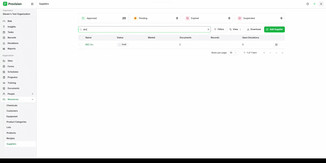The height and width of the screenshot is (163, 326).
Task: Open the user profile icon
Action: pos(321,4)
